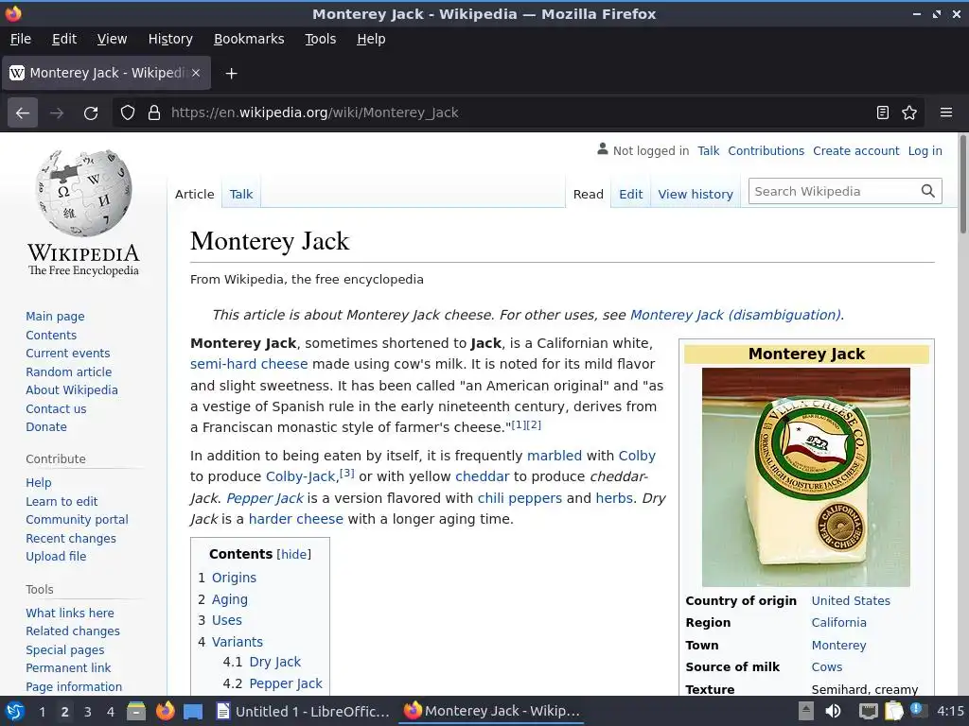The width and height of the screenshot is (969, 726).
Task: Click the Create account link
Action: tap(855, 151)
